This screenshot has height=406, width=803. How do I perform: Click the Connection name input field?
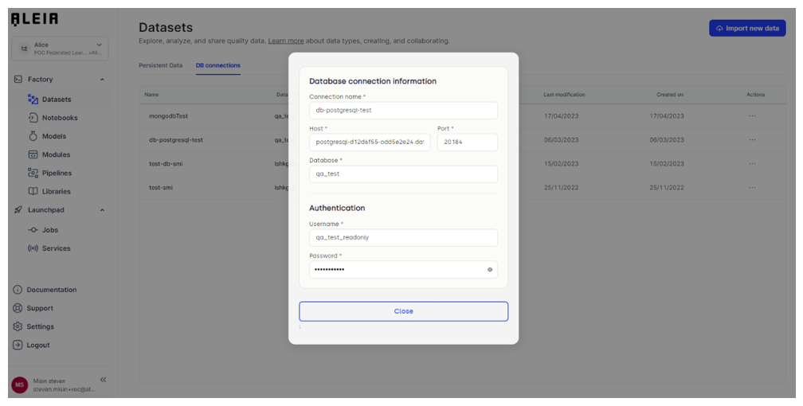pos(403,111)
